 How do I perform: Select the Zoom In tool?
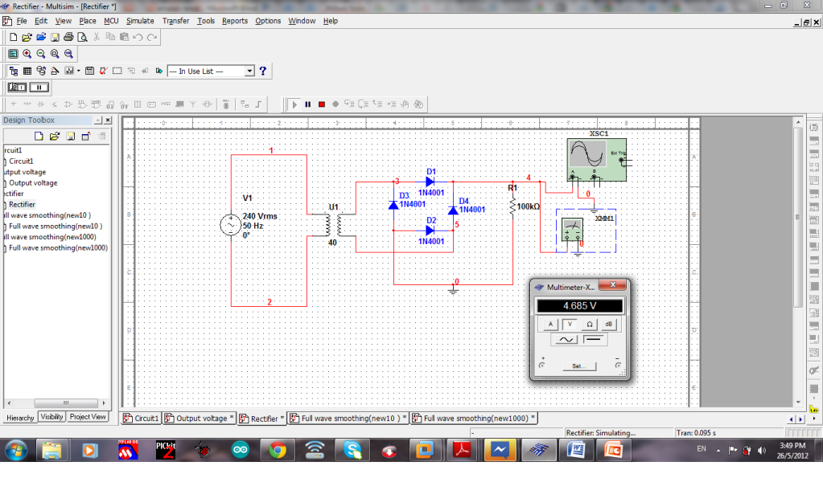point(27,53)
